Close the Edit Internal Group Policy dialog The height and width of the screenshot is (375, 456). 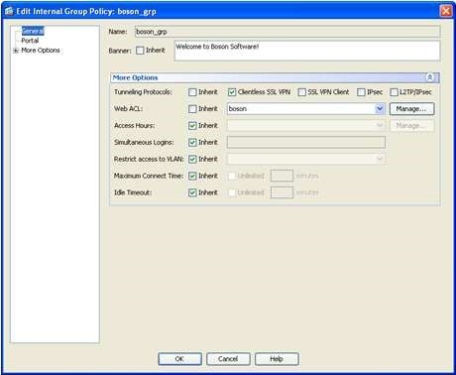tap(446, 11)
